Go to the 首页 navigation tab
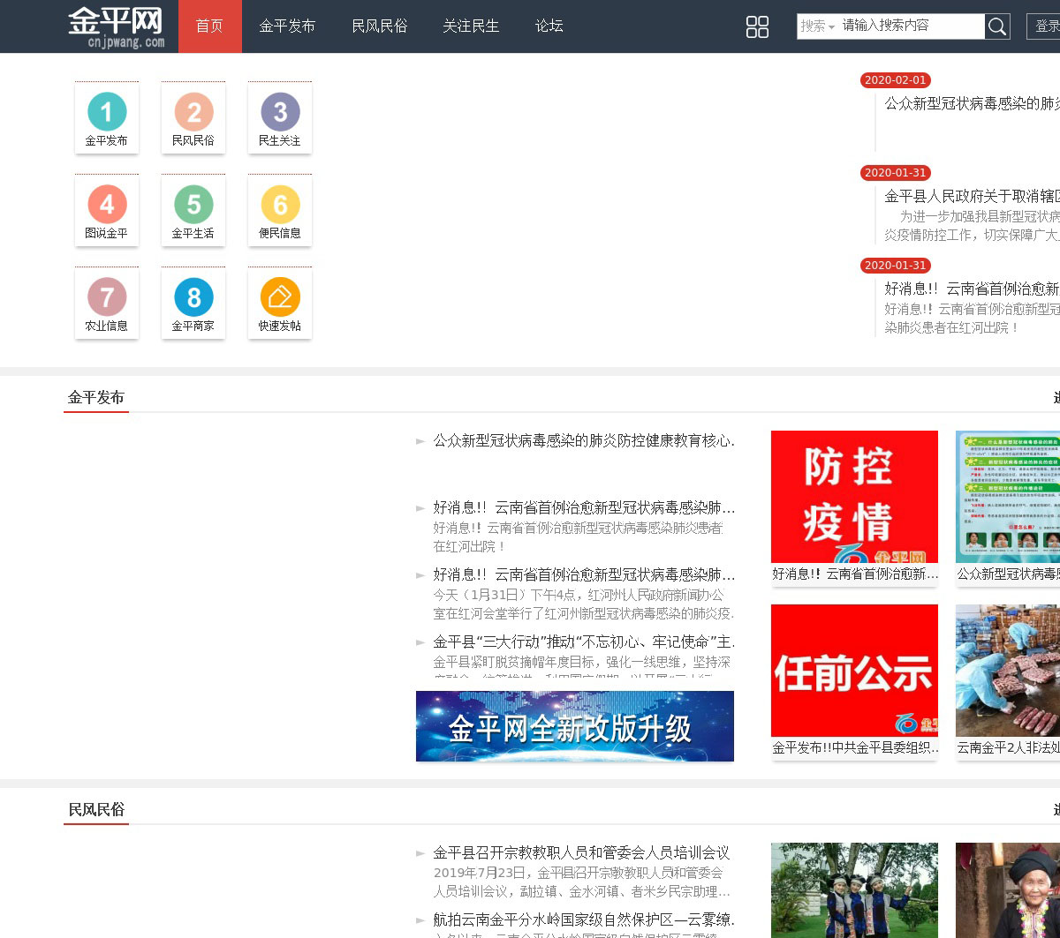The width and height of the screenshot is (1060, 938). coord(209,26)
